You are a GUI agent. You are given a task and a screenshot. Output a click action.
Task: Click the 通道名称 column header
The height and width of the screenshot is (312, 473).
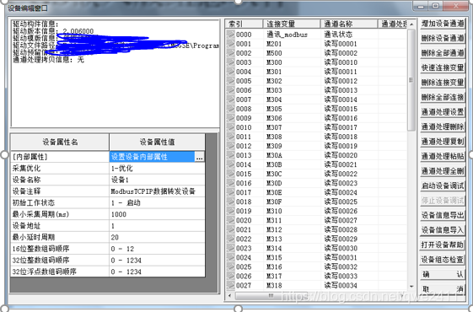click(349, 24)
